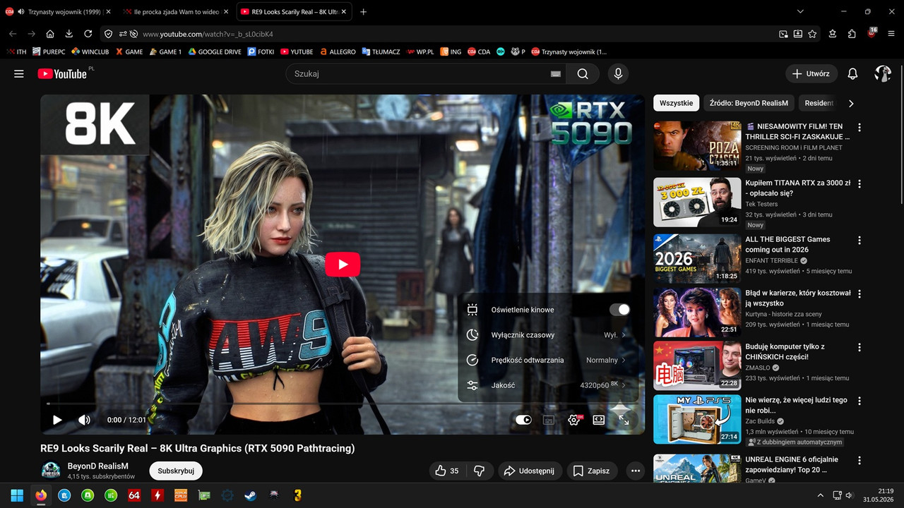Click the Subskrybuj button
Screen dimensions: 904x508
[x=176, y=471]
